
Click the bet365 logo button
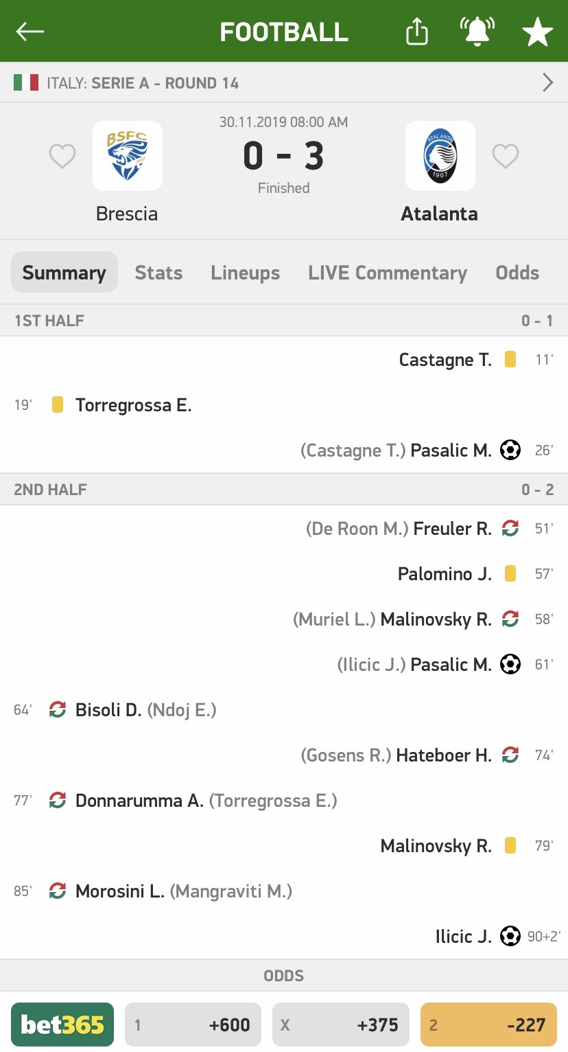click(62, 1025)
